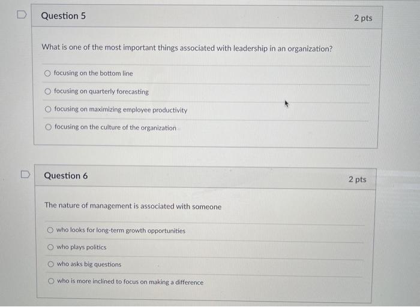Image resolution: width=420 pixels, height=307 pixels.
Task: Flag Question 6 using the flag icon
Action: pyautogui.click(x=25, y=175)
